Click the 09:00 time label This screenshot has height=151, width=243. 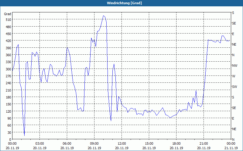(x=94, y=144)
